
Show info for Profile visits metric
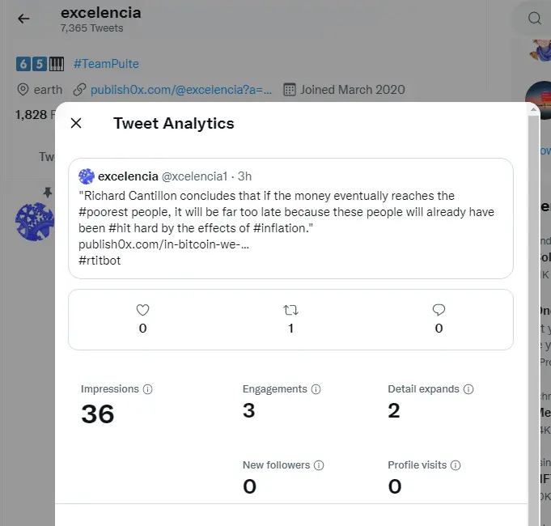click(x=456, y=465)
